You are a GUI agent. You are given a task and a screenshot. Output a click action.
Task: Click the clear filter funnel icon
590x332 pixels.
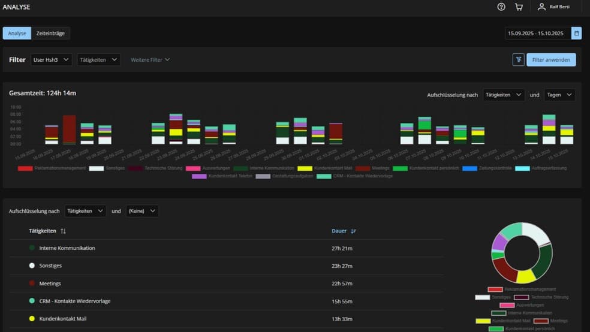(x=519, y=59)
